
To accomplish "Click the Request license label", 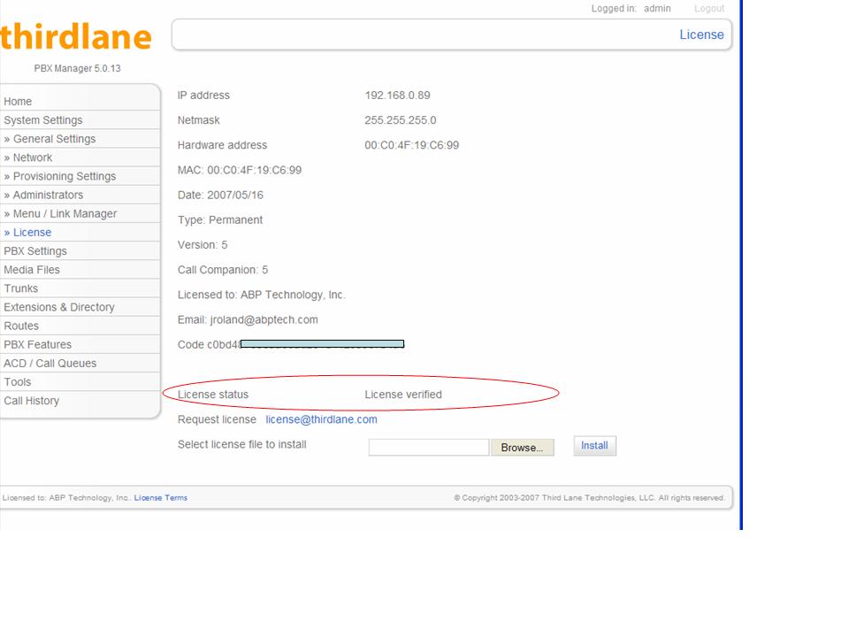I will tap(217, 419).
